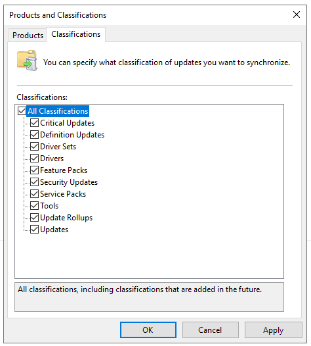Toggle the Critical Updates checkbox
The height and width of the screenshot is (346, 311).
pos(35,123)
